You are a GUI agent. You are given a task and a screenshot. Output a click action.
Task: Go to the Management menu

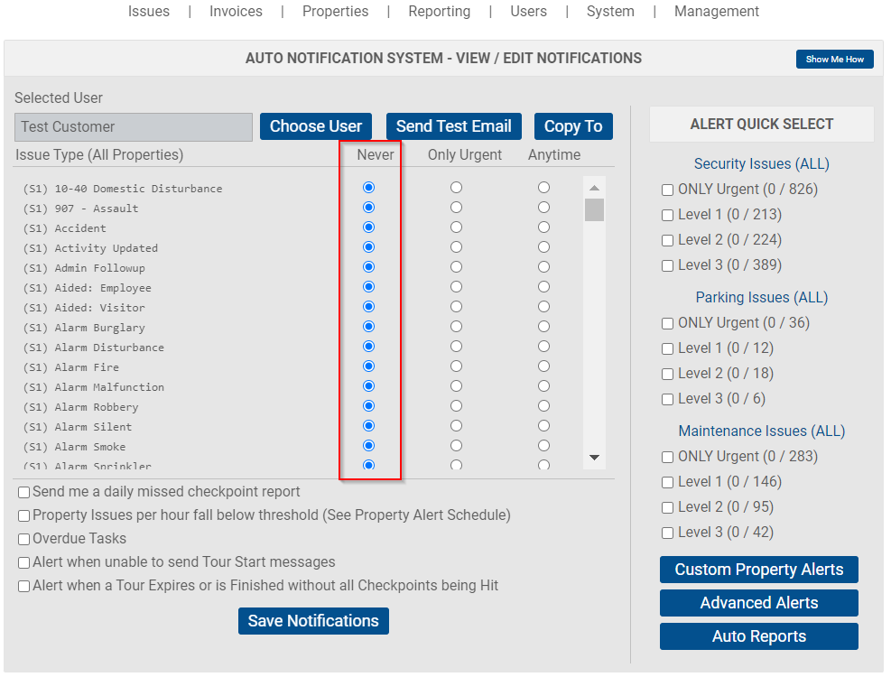(717, 12)
